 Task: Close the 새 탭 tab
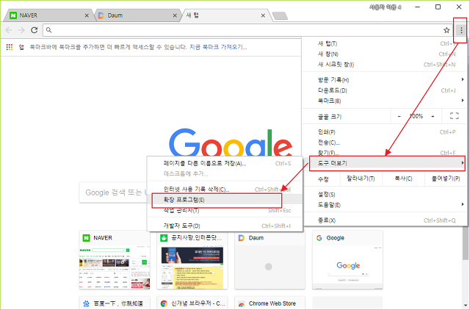(263, 15)
